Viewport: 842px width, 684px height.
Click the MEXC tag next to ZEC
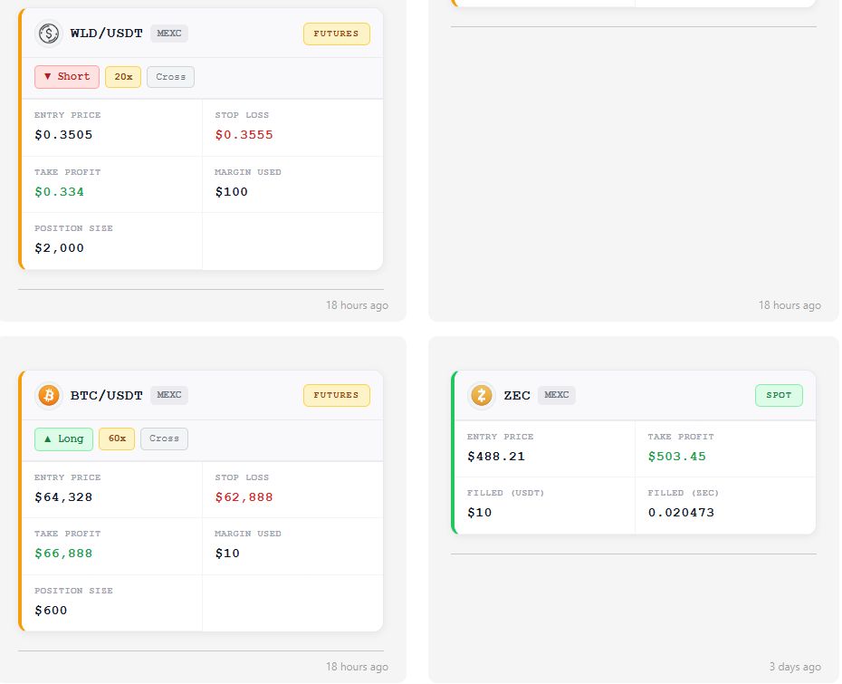click(x=556, y=395)
